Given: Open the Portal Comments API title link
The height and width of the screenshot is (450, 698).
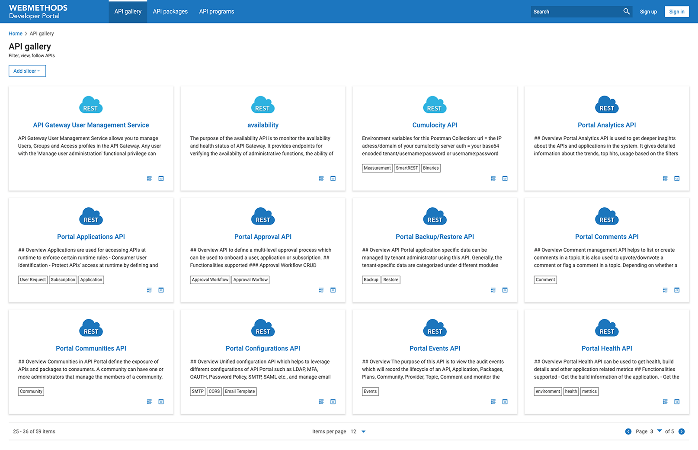Looking at the screenshot, I should 607,237.
